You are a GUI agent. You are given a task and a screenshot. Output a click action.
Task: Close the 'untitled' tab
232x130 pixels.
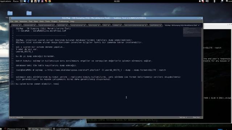120,26
